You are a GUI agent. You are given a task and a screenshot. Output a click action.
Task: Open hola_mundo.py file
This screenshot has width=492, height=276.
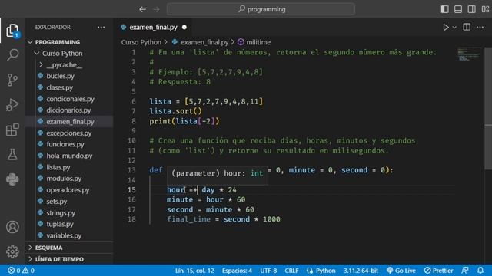69,156
